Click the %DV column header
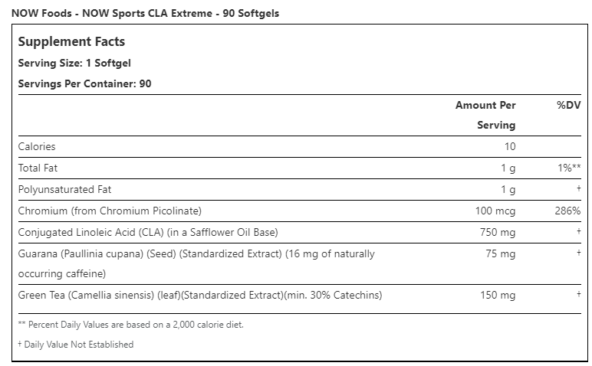The image size is (592, 366). 567,106
